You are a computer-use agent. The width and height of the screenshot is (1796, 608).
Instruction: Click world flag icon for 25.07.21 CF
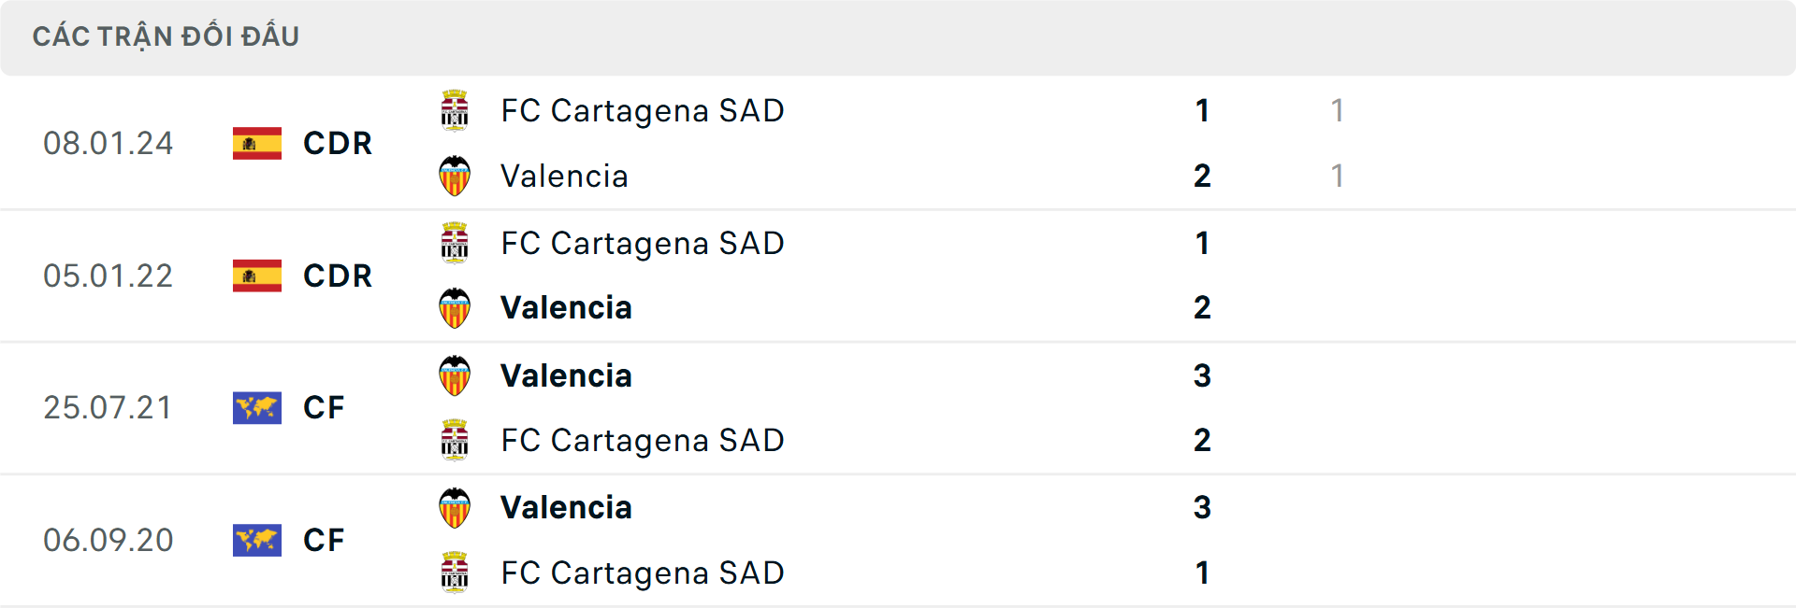(257, 407)
